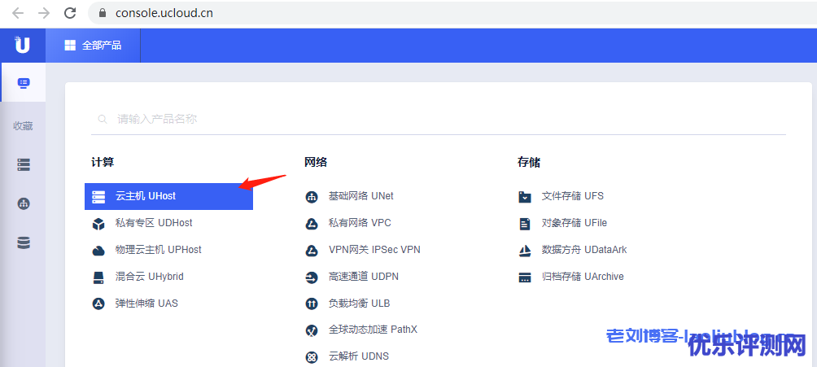This screenshot has width=817, height=367.
Task: Click the VPC round icon
Action: (x=312, y=224)
